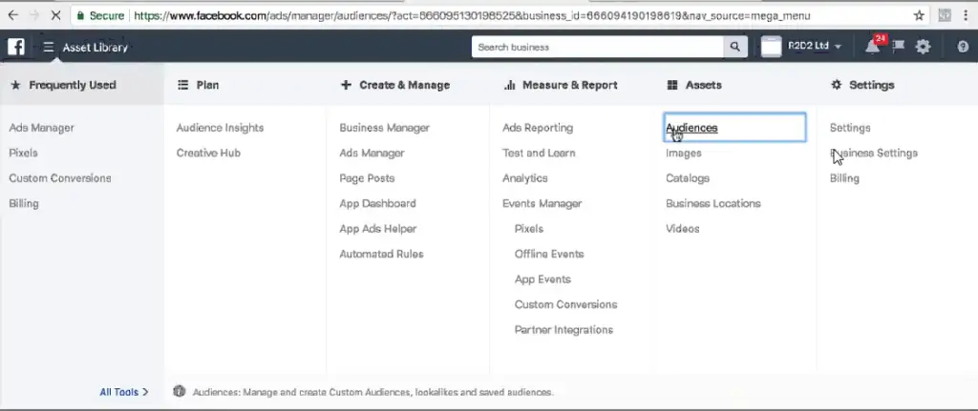Open Audience Insights
The height and width of the screenshot is (411, 978).
click(221, 128)
